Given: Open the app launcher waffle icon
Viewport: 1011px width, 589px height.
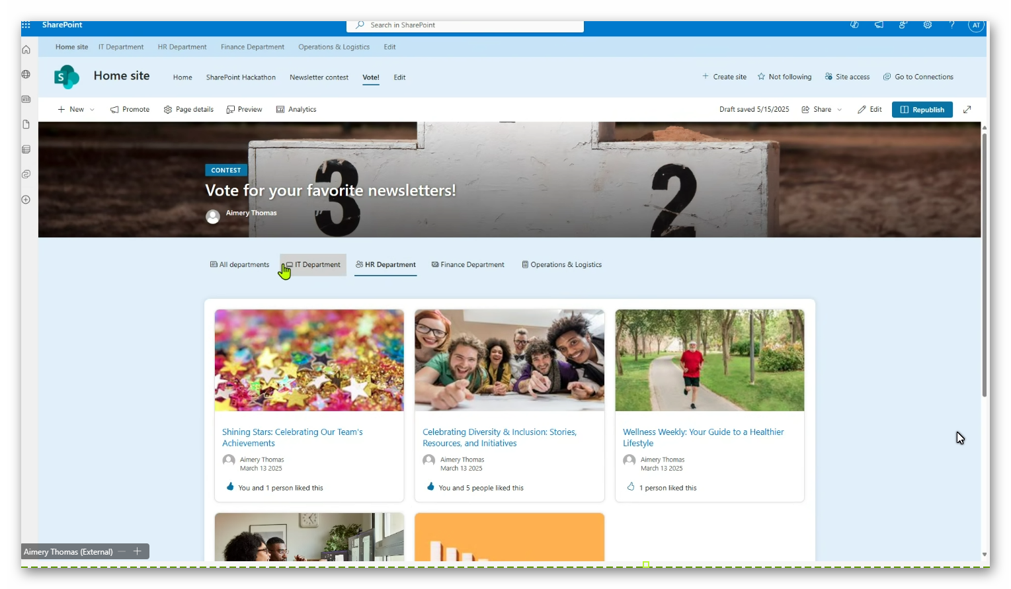Looking at the screenshot, I should pos(26,25).
